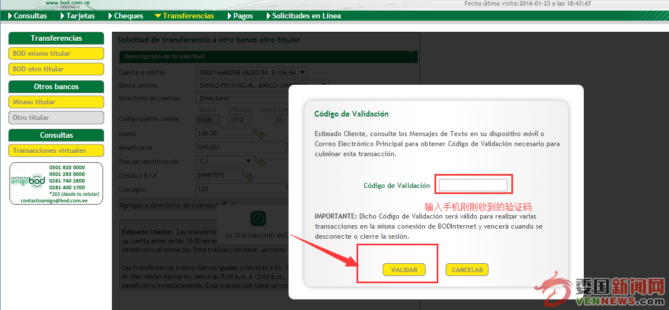Choose Otro titular under Otros bancos

(56, 118)
